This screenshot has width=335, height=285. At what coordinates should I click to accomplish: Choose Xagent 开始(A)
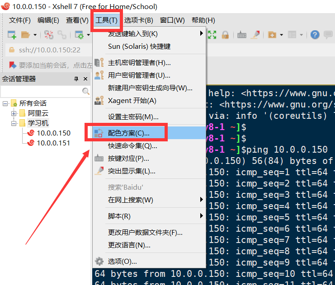149,101
